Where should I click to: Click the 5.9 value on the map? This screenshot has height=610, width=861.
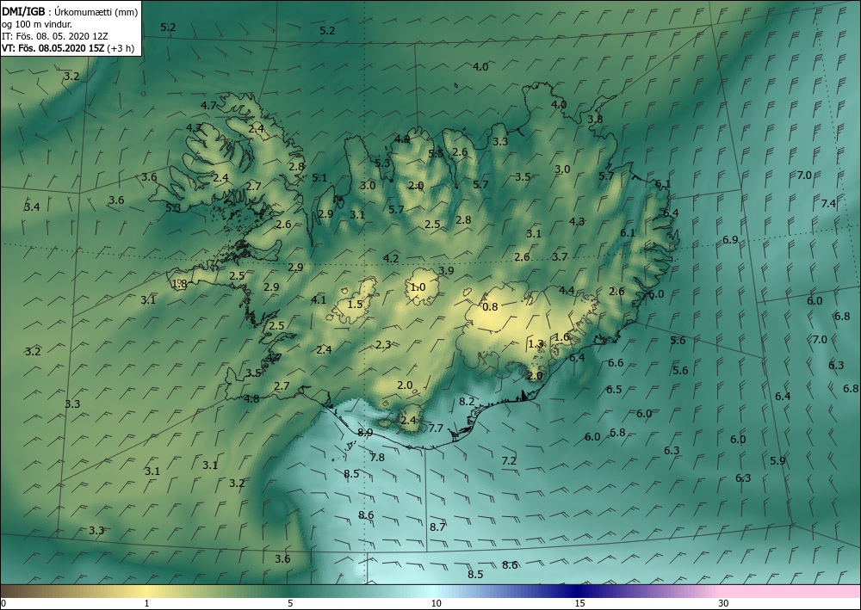(777, 461)
